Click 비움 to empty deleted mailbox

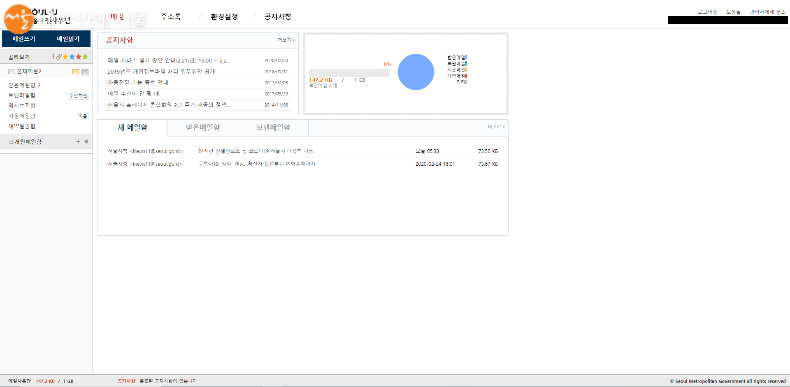point(83,116)
